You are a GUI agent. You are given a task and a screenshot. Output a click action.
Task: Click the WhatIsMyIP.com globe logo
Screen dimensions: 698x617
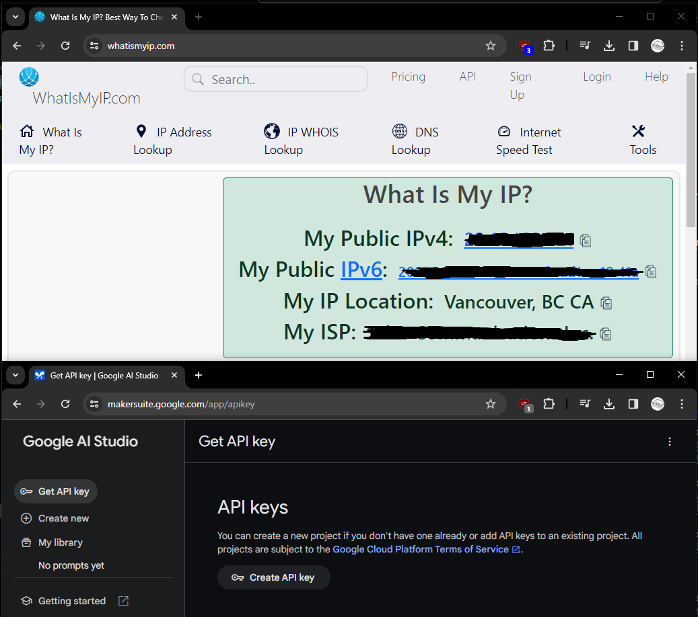[x=29, y=77]
